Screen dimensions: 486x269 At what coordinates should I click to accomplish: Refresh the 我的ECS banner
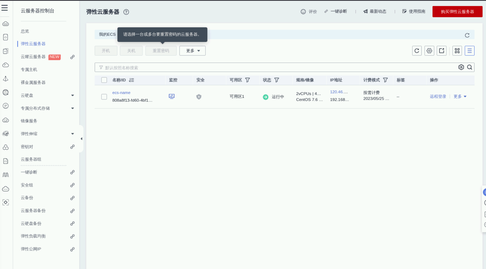tap(467, 35)
